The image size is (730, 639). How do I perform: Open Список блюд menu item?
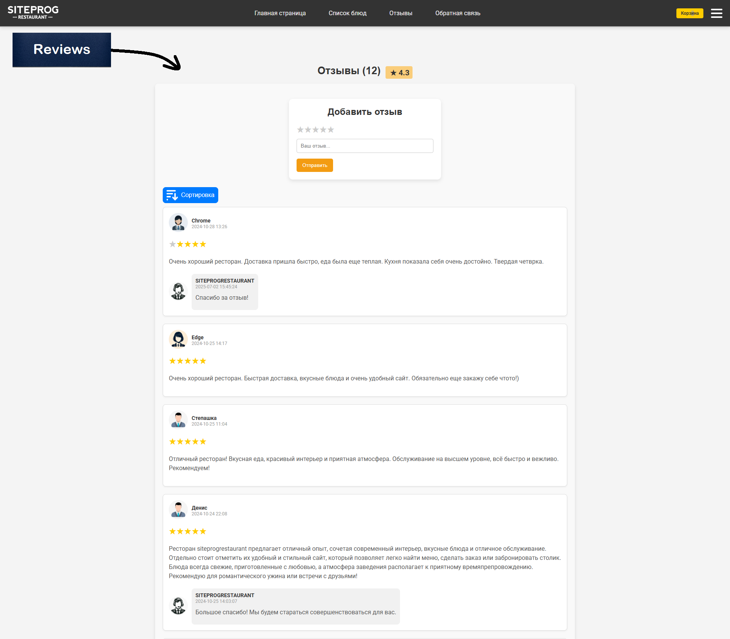[347, 13]
